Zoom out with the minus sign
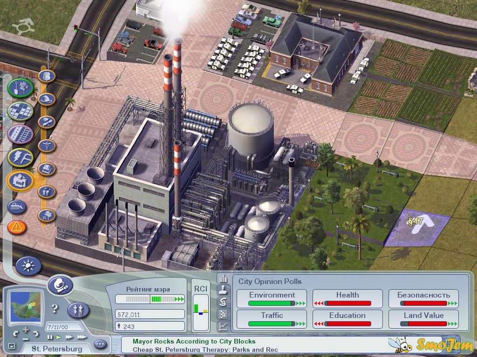The image size is (477, 357). pos(26,339)
